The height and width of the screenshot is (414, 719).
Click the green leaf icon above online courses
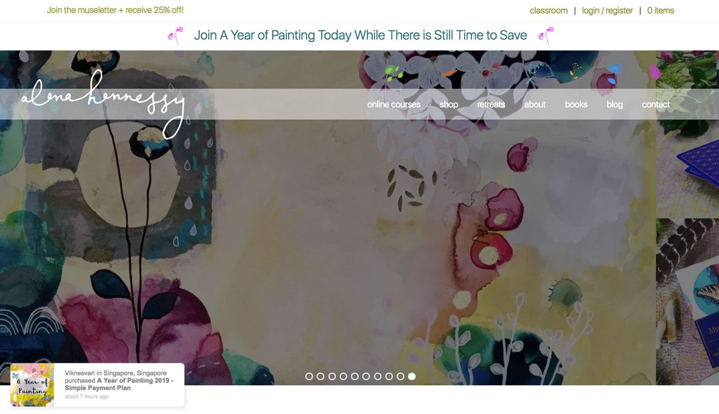(394, 73)
